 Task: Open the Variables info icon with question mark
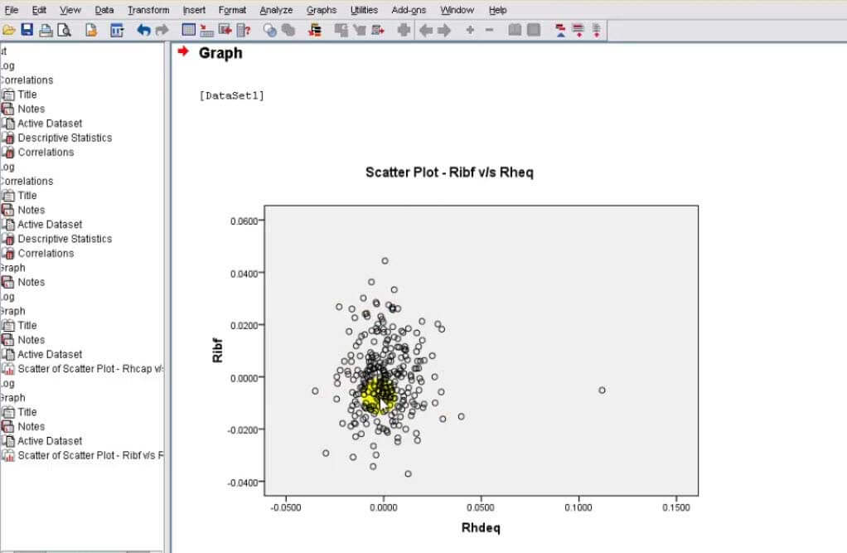[x=244, y=31]
